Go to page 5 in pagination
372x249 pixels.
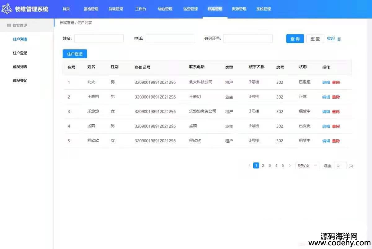tap(283, 166)
